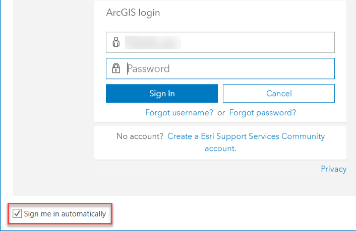
Task: Click gray background left of login panel
Action: coord(53,98)
